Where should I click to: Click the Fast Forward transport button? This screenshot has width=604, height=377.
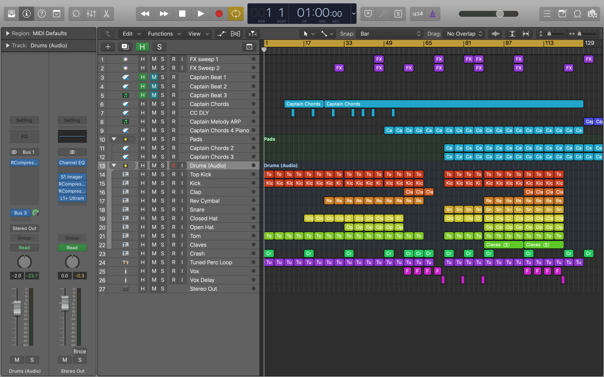tap(164, 14)
